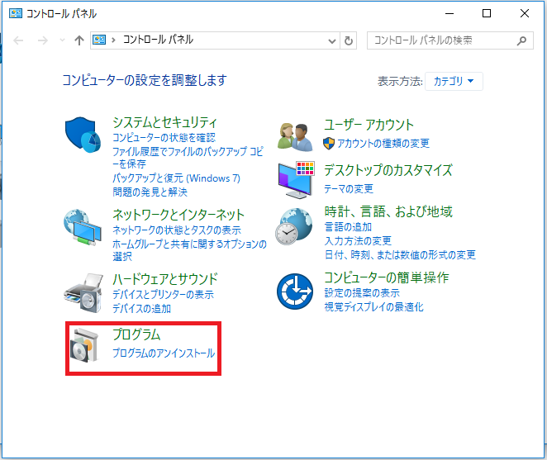Open 問題の発見と解決 link
547x460 pixels.
pyautogui.click(x=150, y=192)
